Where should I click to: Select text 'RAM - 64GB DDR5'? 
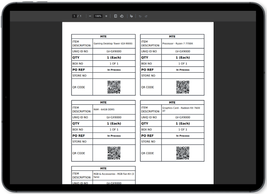[x=104, y=110]
